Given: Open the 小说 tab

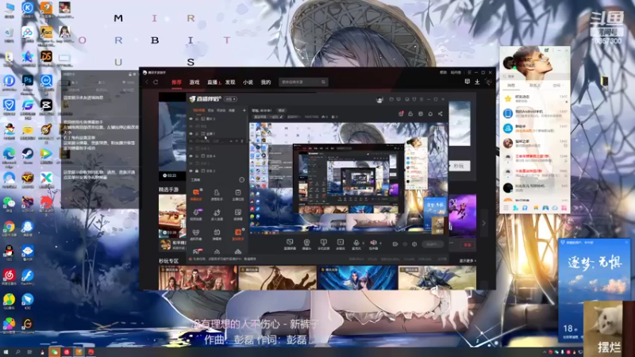Looking at the screenshot, I should point(248,83).
